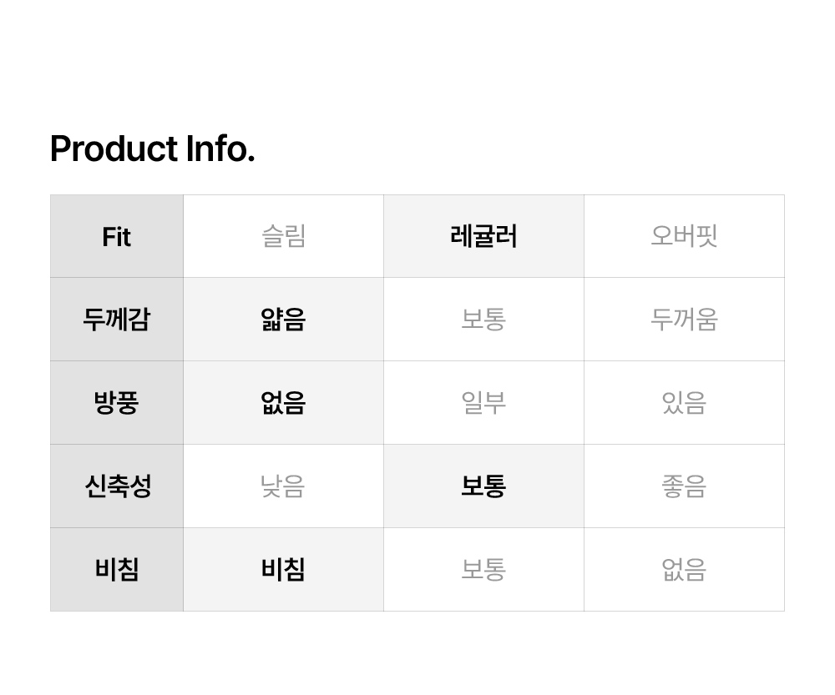Select the 두꺼움 thickness option
This screenshot has height=695, width=835.
point(684,320)
